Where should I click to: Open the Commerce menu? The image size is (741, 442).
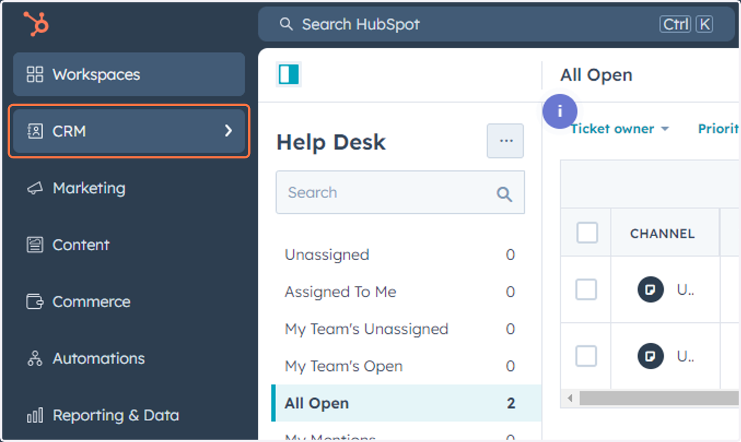click(x=129, y=301)
